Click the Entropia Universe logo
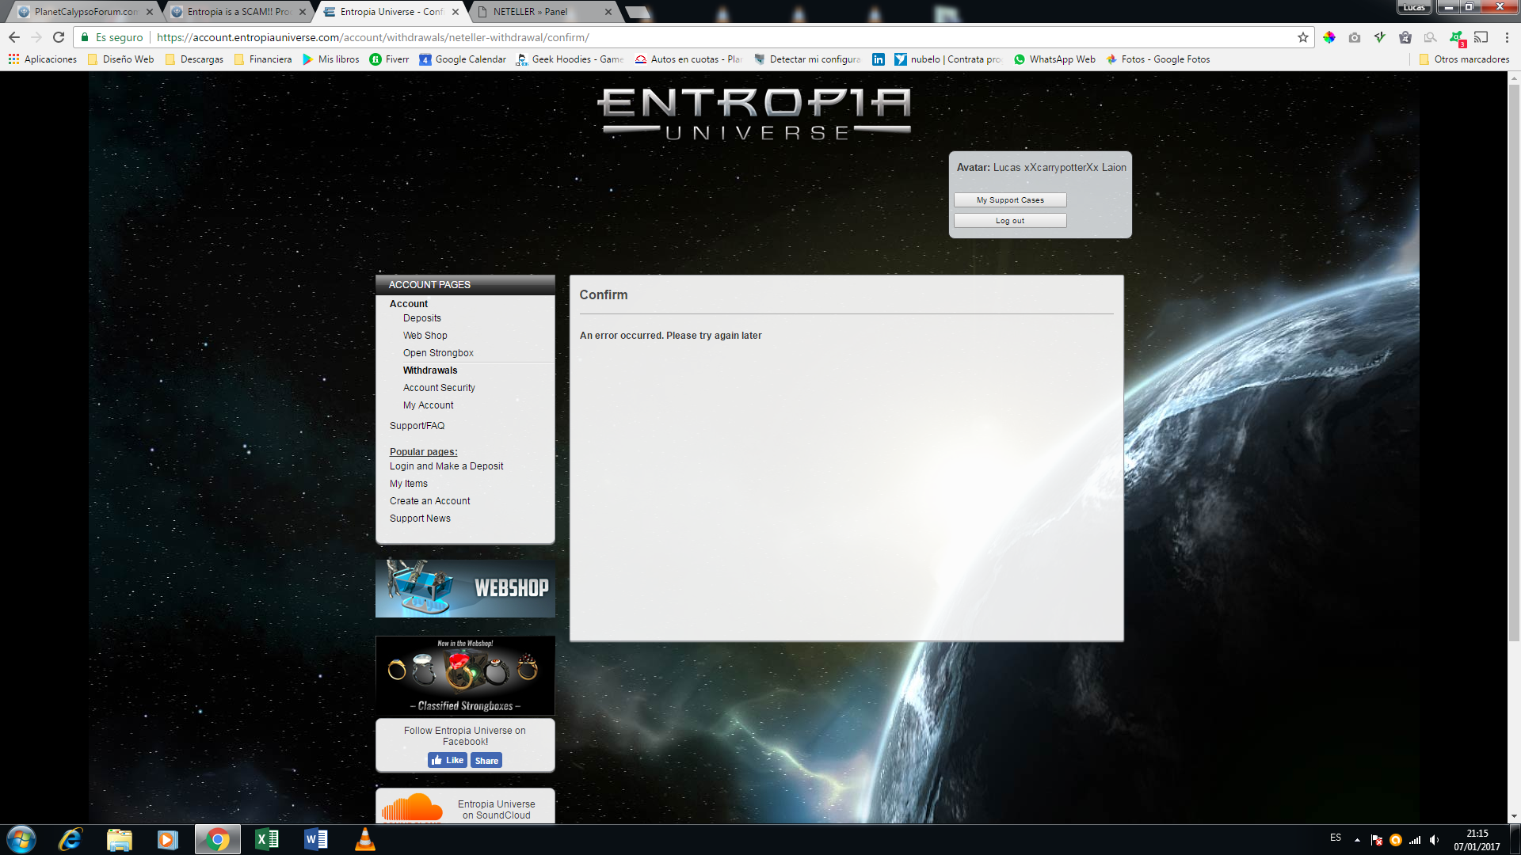 (x=754, y=114)
